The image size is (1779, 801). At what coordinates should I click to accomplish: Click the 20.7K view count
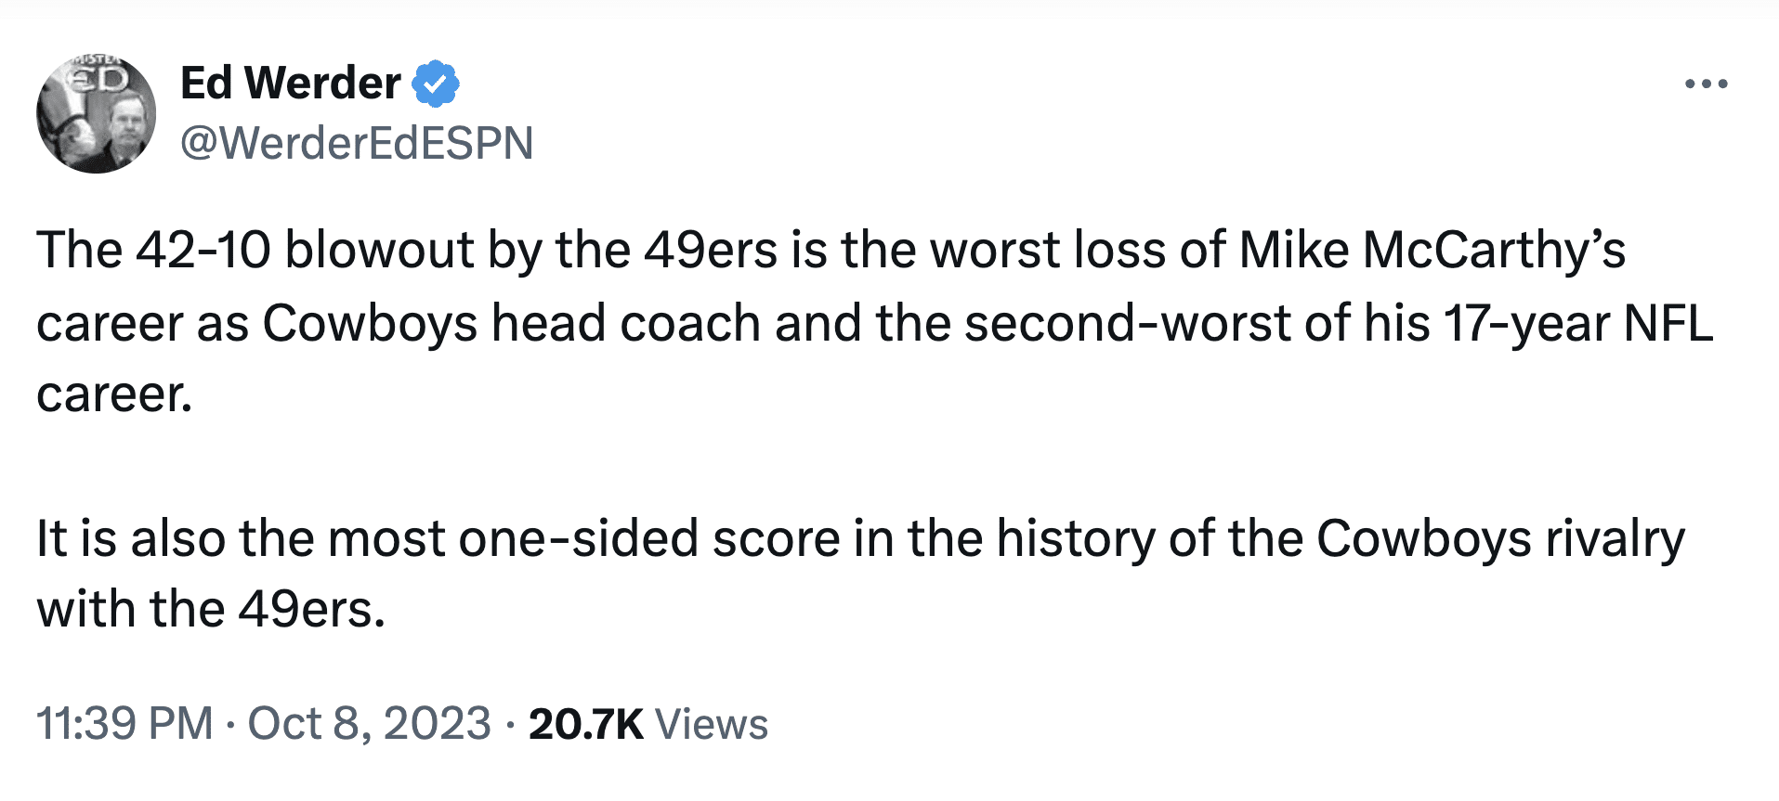tap(585, 724)
